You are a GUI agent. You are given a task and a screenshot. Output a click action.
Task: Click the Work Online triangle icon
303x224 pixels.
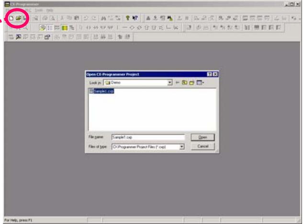point(148,18)
